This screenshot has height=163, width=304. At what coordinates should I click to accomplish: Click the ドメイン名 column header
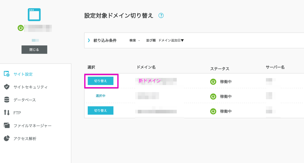tap(146, 67)
